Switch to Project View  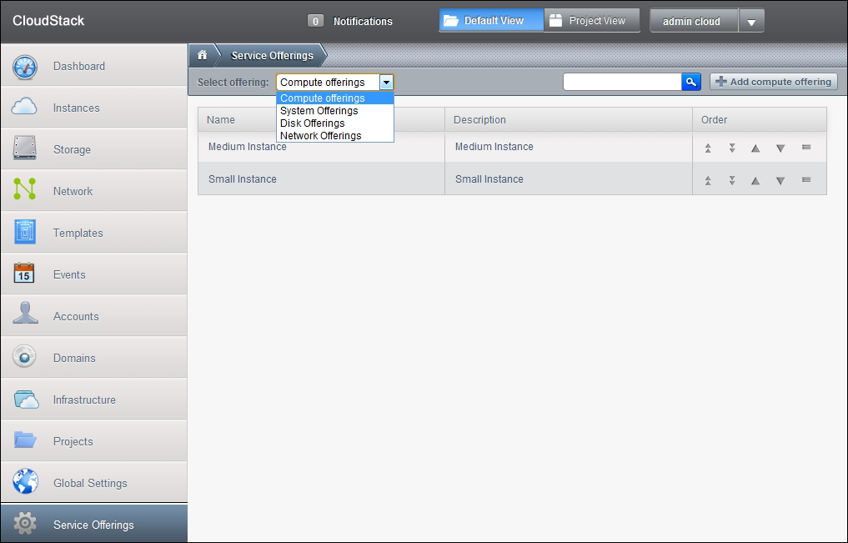click(x=591, y=21)
